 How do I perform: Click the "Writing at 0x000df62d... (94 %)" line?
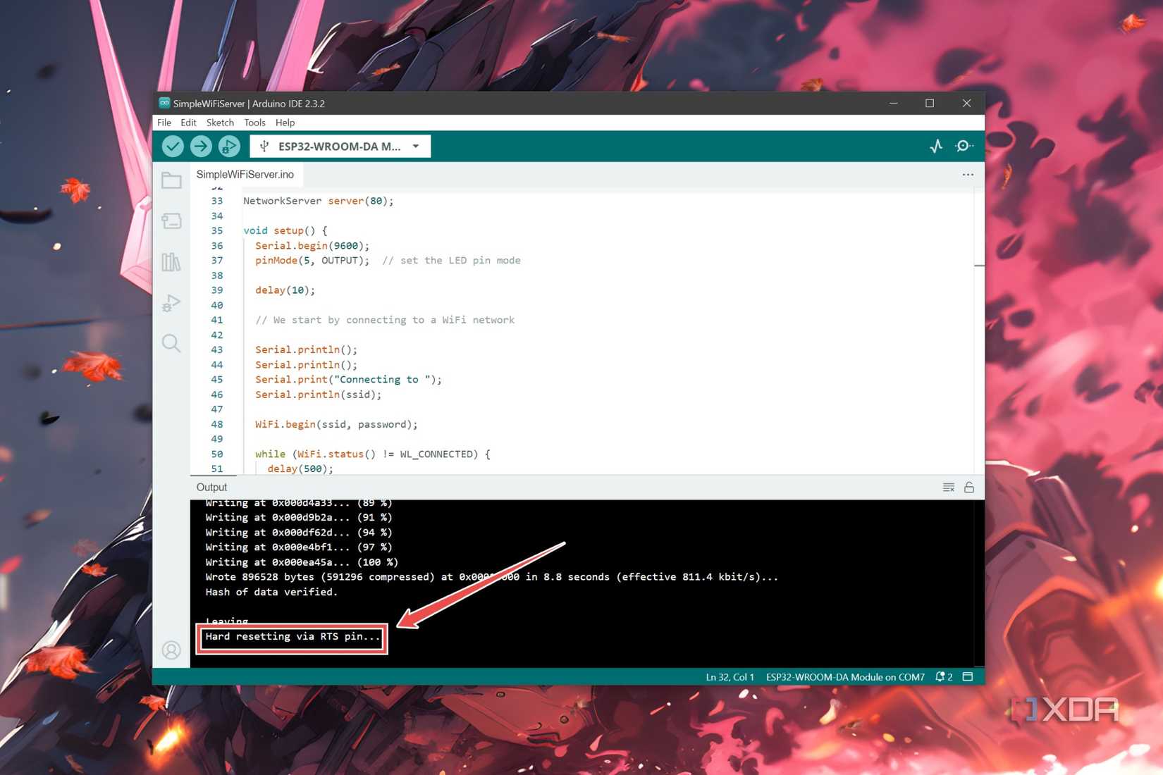(299, 533)
